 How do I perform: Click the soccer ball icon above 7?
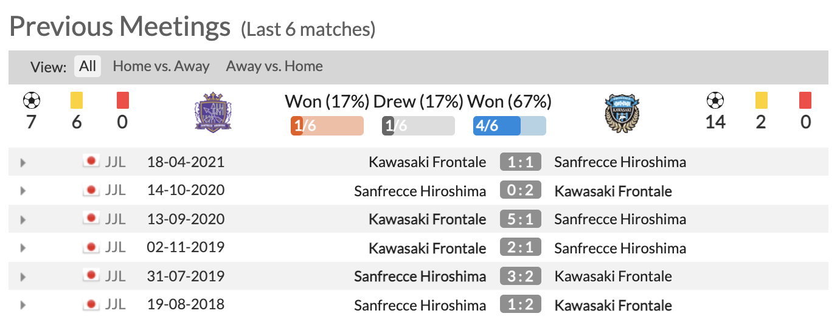[30, 100]
